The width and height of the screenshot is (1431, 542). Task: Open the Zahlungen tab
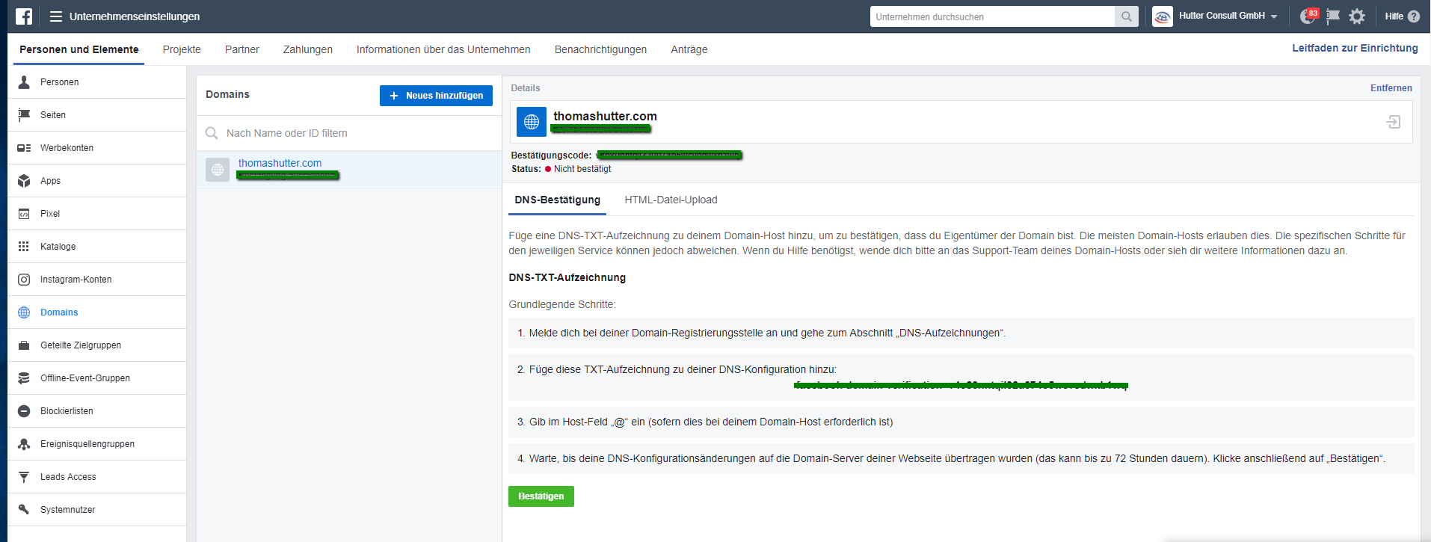point(308,49)
